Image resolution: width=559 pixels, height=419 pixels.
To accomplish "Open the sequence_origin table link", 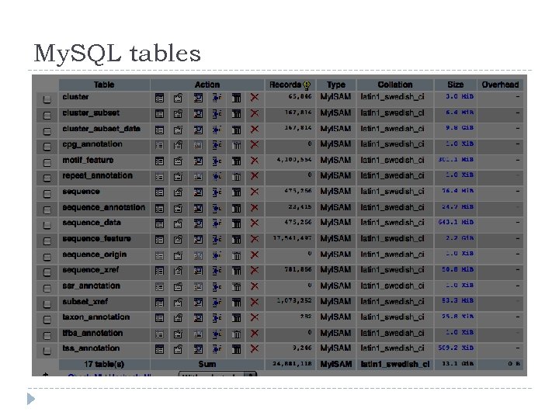I will [95, 255].
